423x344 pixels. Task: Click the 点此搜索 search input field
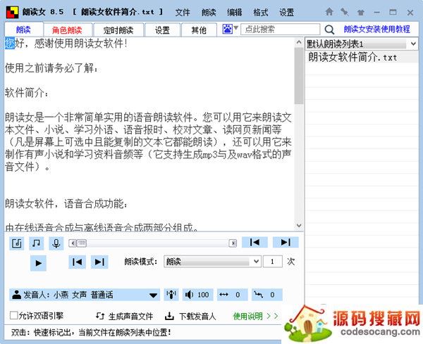[x=281, y=29]
